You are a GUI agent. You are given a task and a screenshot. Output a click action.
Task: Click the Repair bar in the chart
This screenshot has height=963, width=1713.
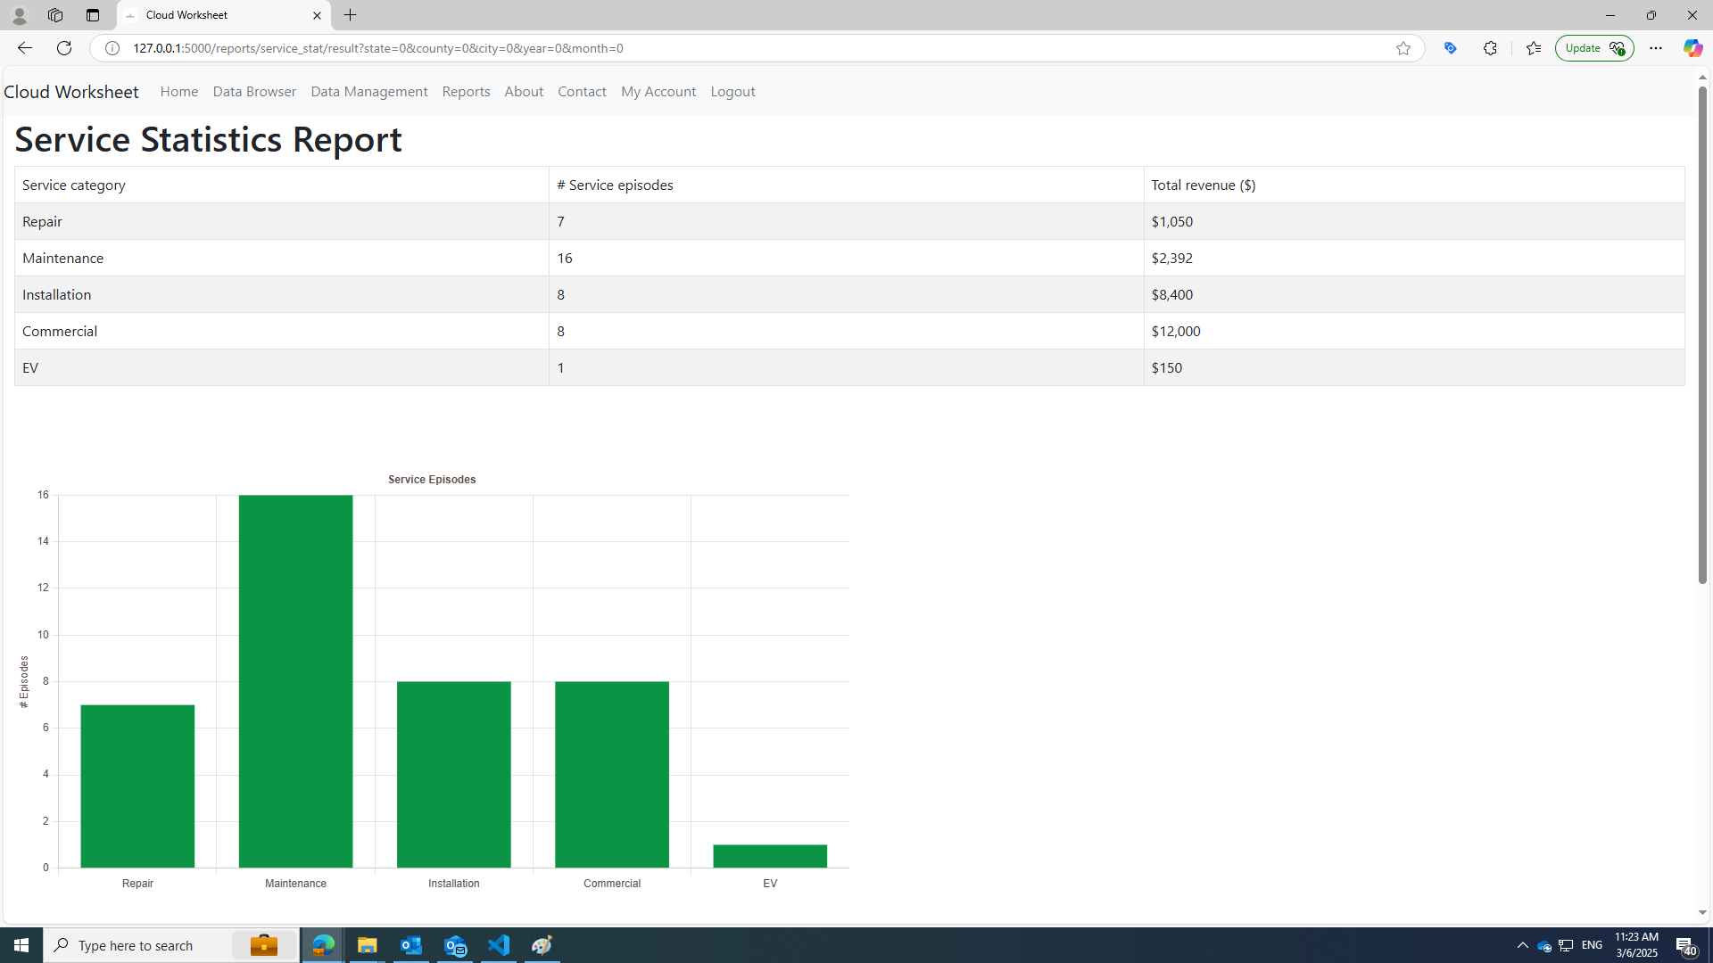click(137, 786)
